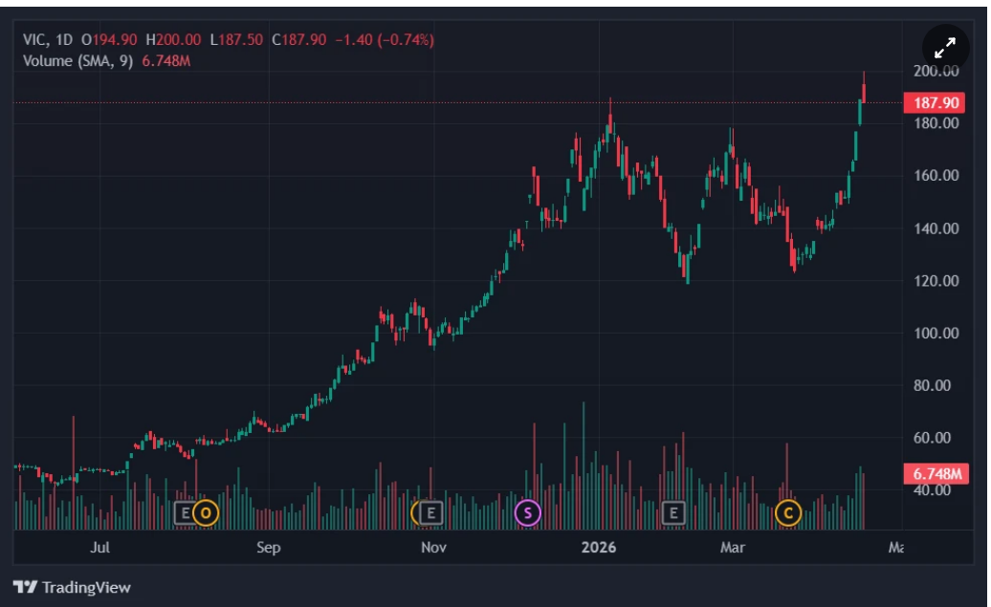The width and height of the screenshot is (991, 607).
Task: Click the orange C event marker
Action: (x=788, y=513)
